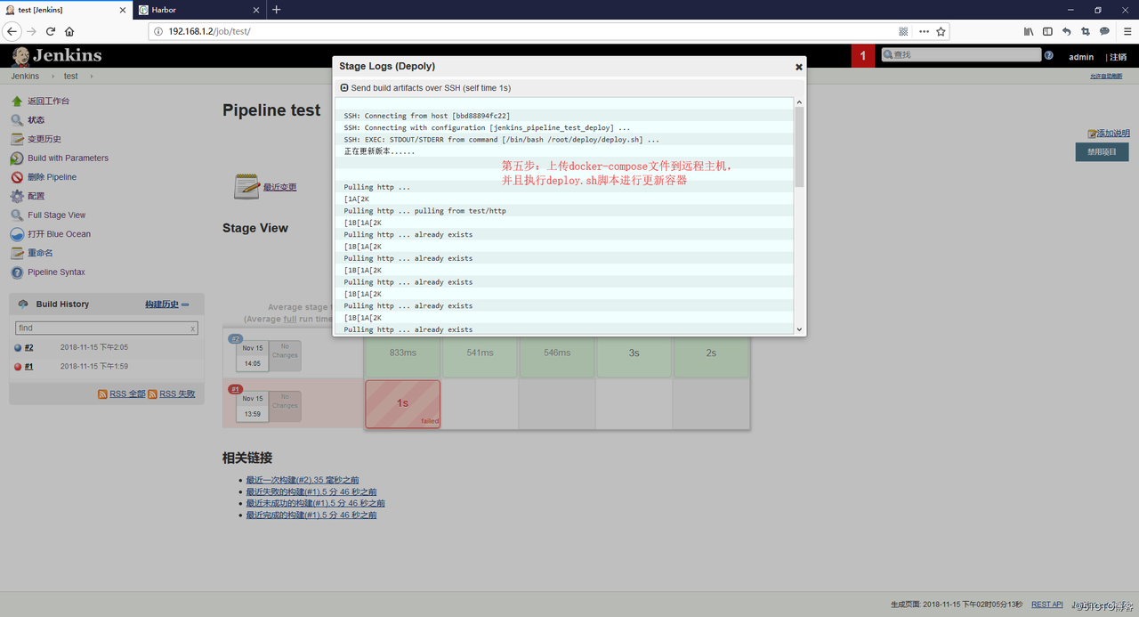Click the log scrollbar up arrow
Image resolution: width=1139 pixels, height=617 pixels.
(x=799, y=102)
